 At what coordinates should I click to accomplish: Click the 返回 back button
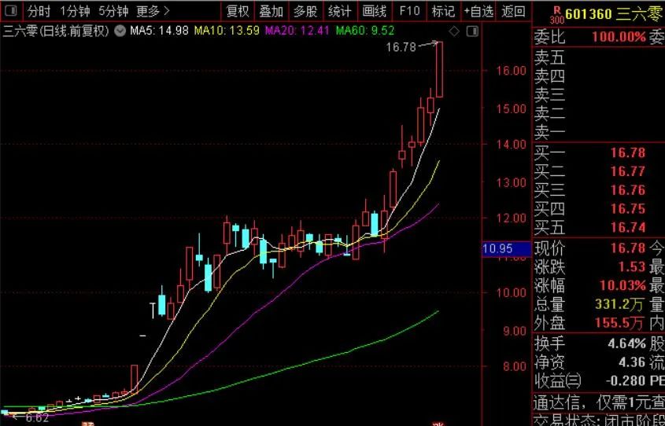[514, 11]
